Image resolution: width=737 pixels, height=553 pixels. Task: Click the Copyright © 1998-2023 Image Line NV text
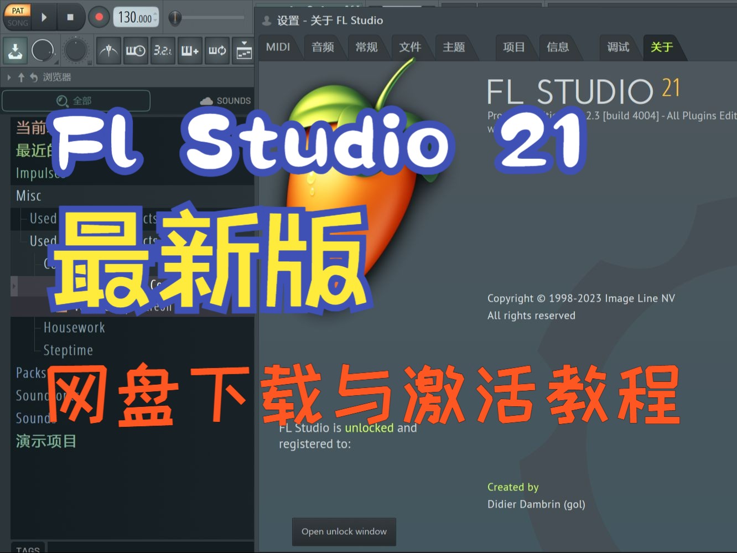tap(581, 298)
